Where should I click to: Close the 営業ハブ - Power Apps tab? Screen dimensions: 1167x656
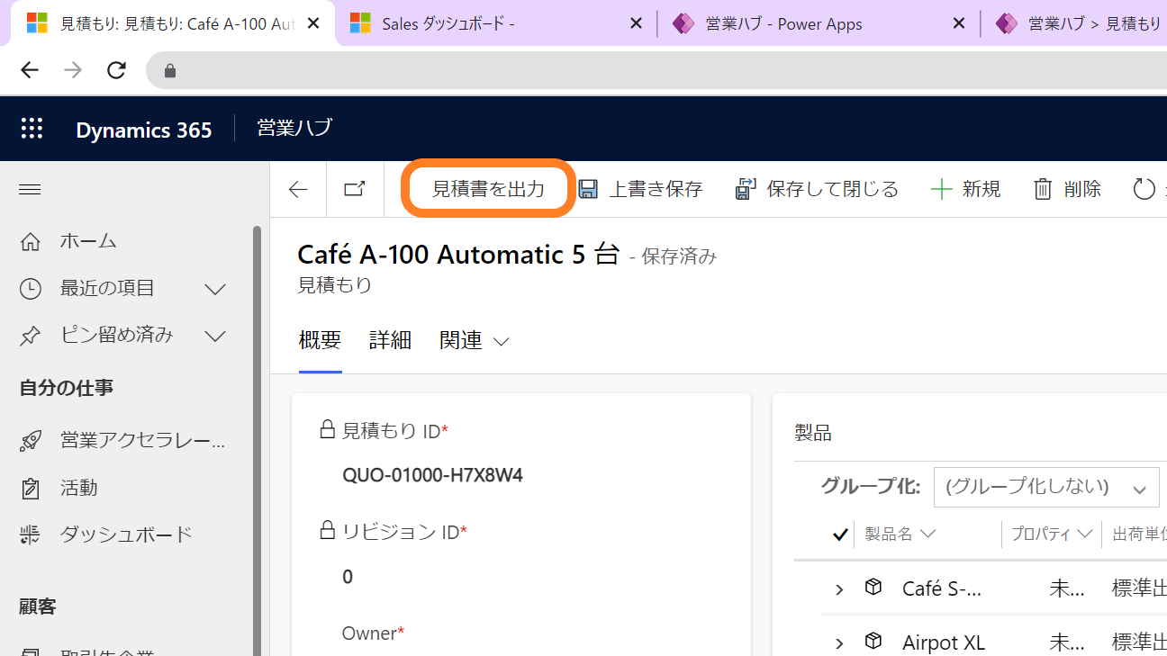[x=959, y=23]
